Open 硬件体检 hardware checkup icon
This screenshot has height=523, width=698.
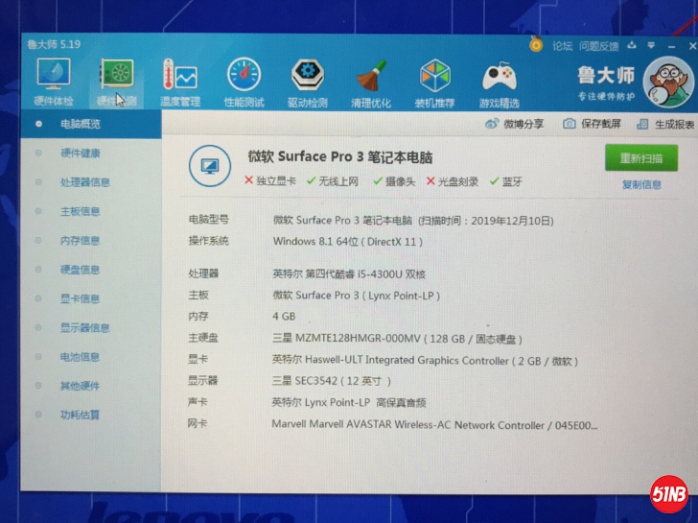coord(54,76)
